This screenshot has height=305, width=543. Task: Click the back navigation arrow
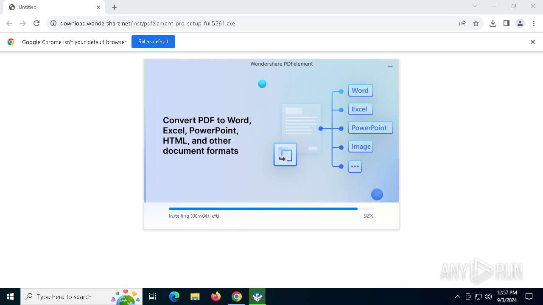point(9,23)
